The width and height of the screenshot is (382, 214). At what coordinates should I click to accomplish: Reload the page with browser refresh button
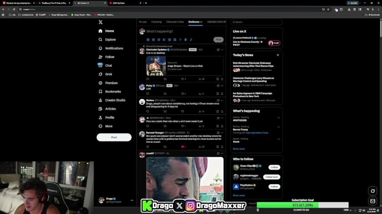pos(14,9)
